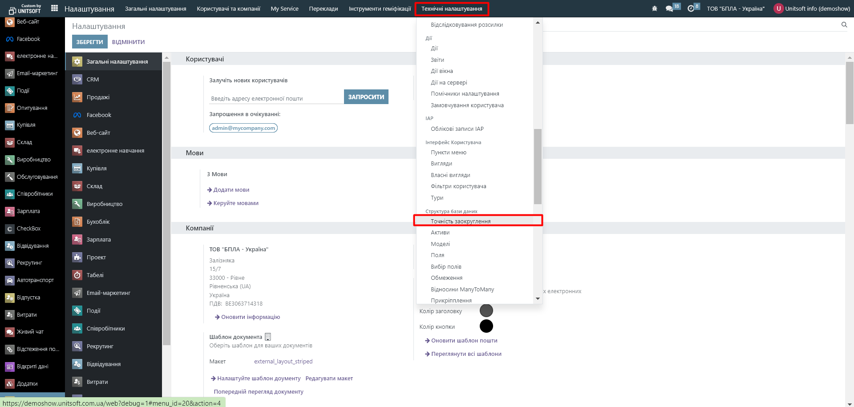Click the ВІДМІНИТИ button
Viewport: 854px width, 407px height.
point(128,42)
